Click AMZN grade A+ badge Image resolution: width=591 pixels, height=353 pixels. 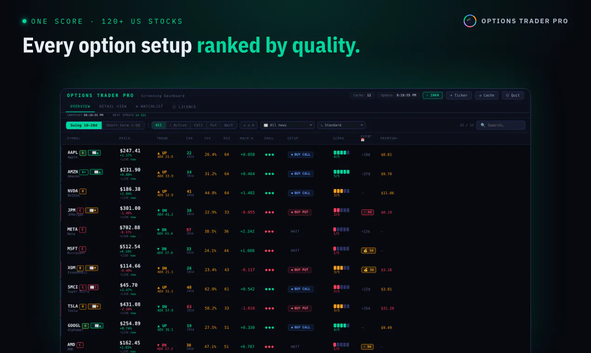pyautogui.click(x=84, y=172)
